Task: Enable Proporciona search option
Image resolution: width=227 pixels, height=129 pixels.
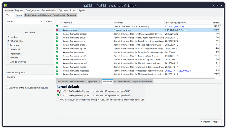Action: pos(8,54)
